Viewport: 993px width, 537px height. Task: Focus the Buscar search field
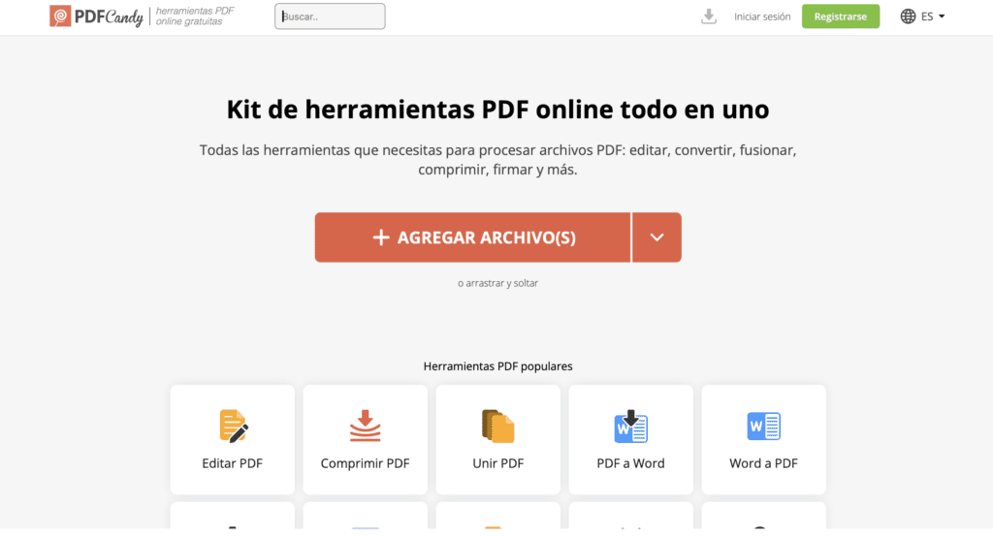pyautogui.click(x=330, y=16)
